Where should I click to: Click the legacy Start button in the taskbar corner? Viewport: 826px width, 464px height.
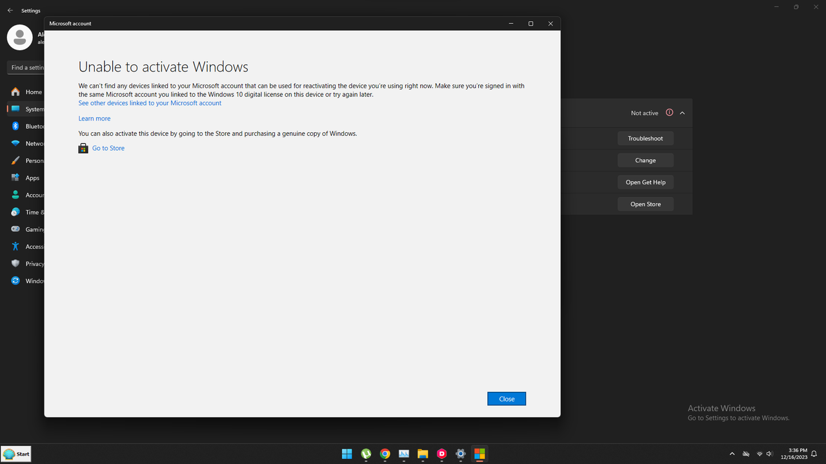16,454
